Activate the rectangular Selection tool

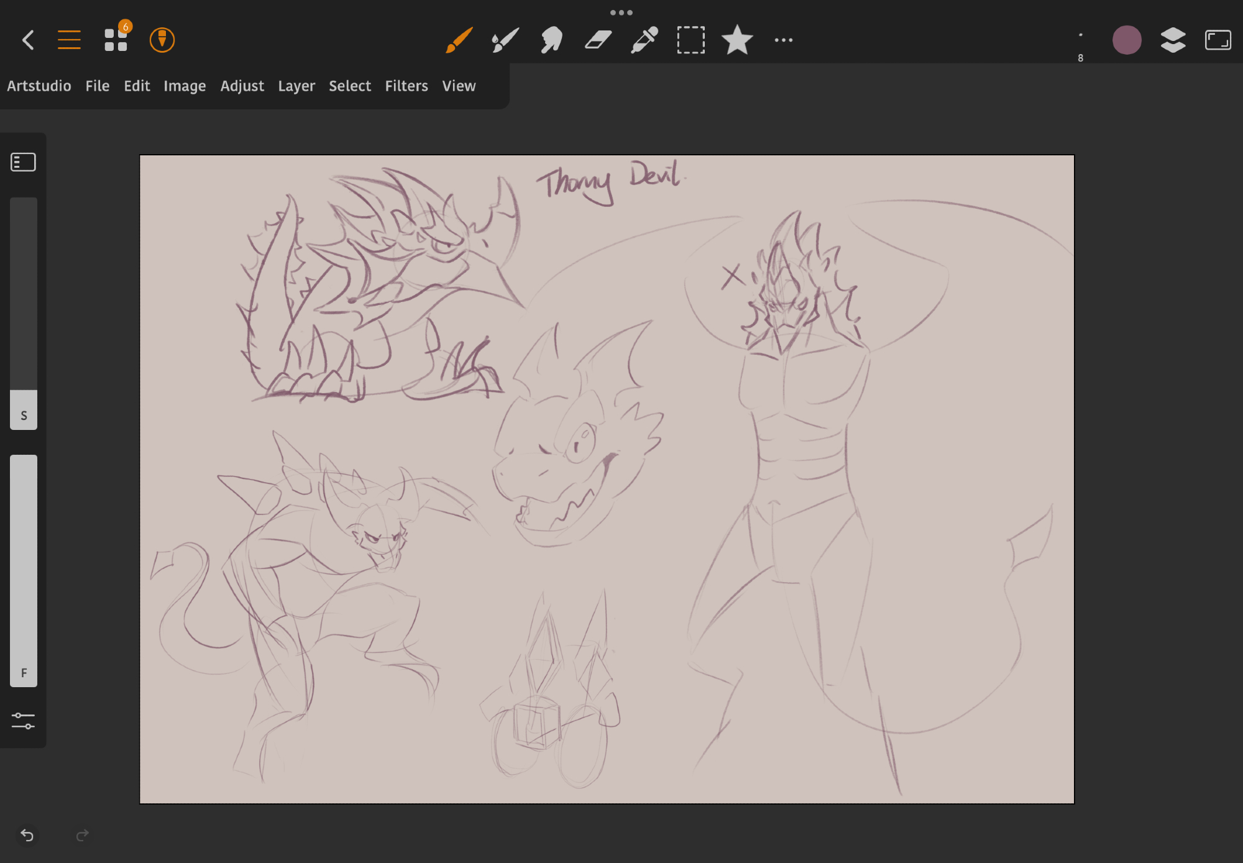coord(690,40)
